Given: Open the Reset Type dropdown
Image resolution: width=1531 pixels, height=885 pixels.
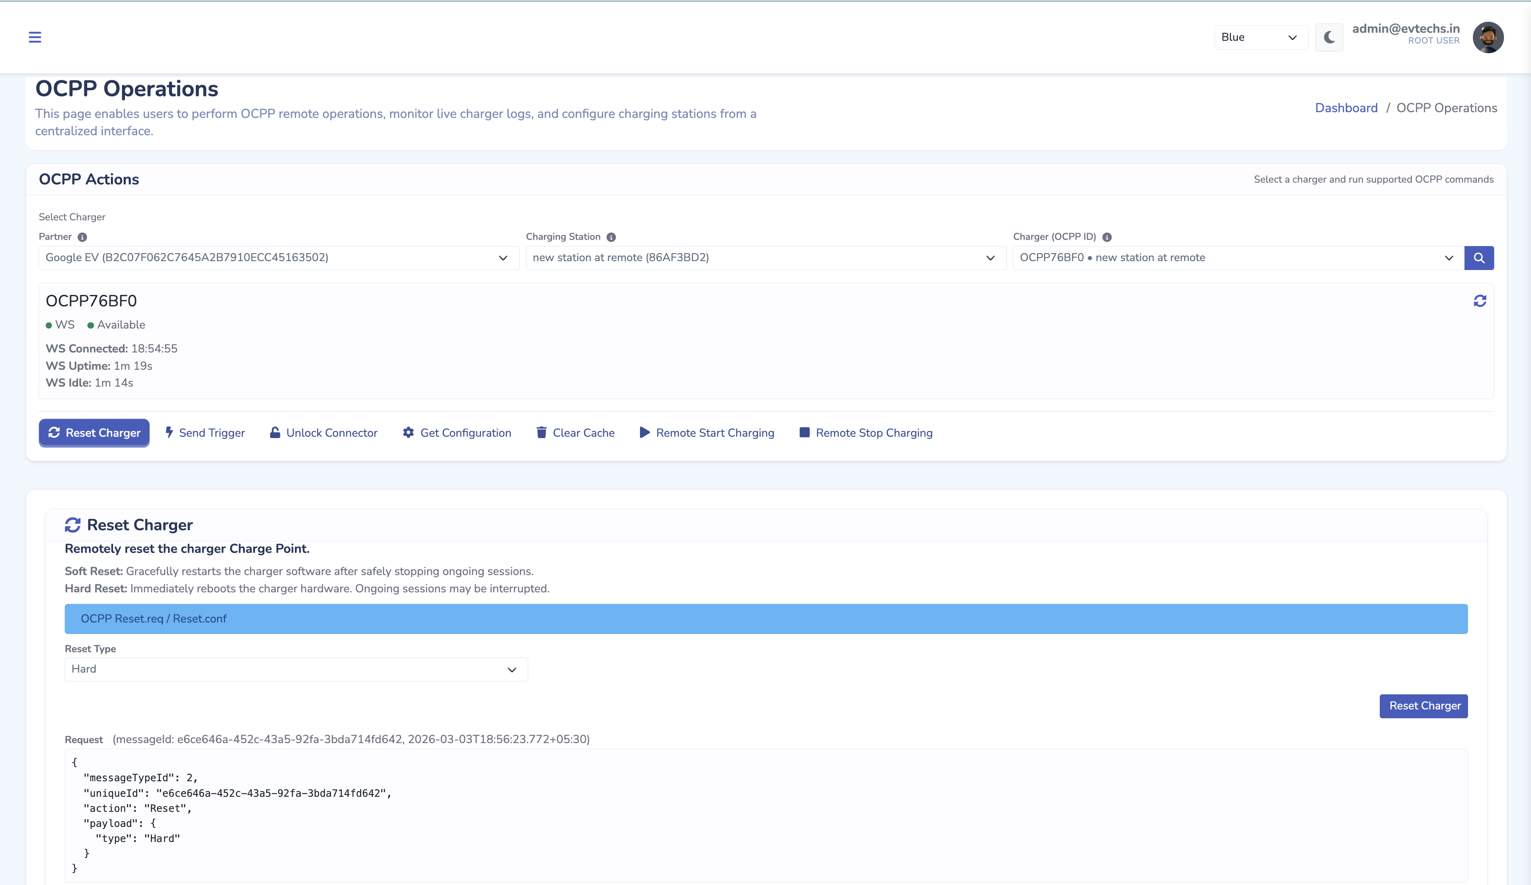Looking at the screenshot, I should [x=296, y=669].
